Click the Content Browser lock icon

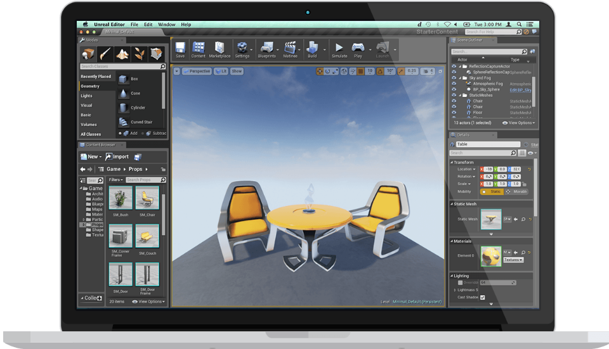point(163,170)
